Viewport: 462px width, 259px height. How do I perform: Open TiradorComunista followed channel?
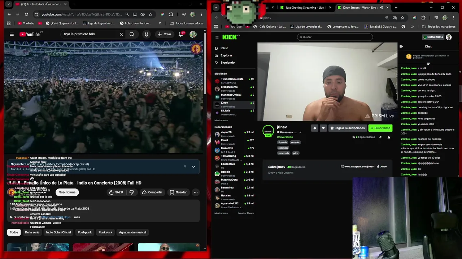tap(234, 81)
